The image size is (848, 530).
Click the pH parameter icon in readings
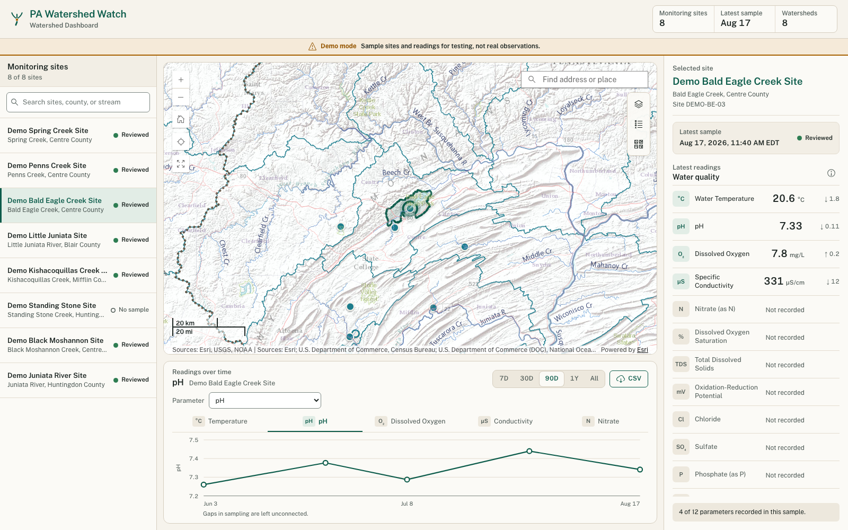(x=681, y=226)
